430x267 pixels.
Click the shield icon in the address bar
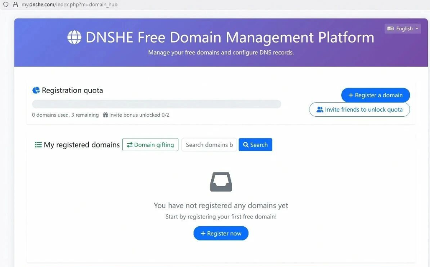[x=6, y=5]
